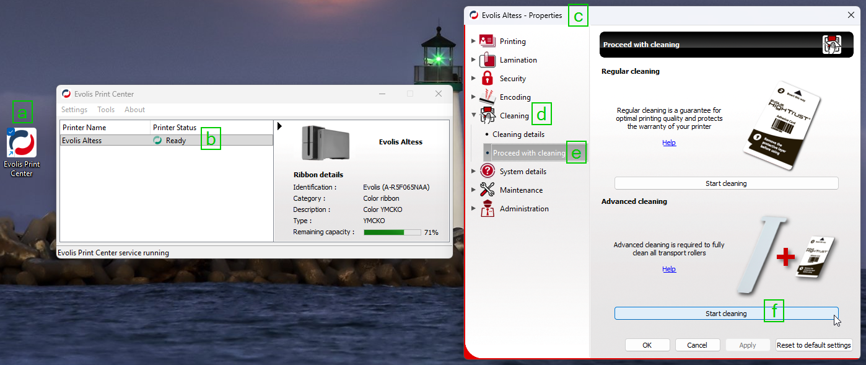Image resolution: width=866 pixels, height=365 pixels.
Task: Click the Color YMCKO description value
Action: [383, 209]
